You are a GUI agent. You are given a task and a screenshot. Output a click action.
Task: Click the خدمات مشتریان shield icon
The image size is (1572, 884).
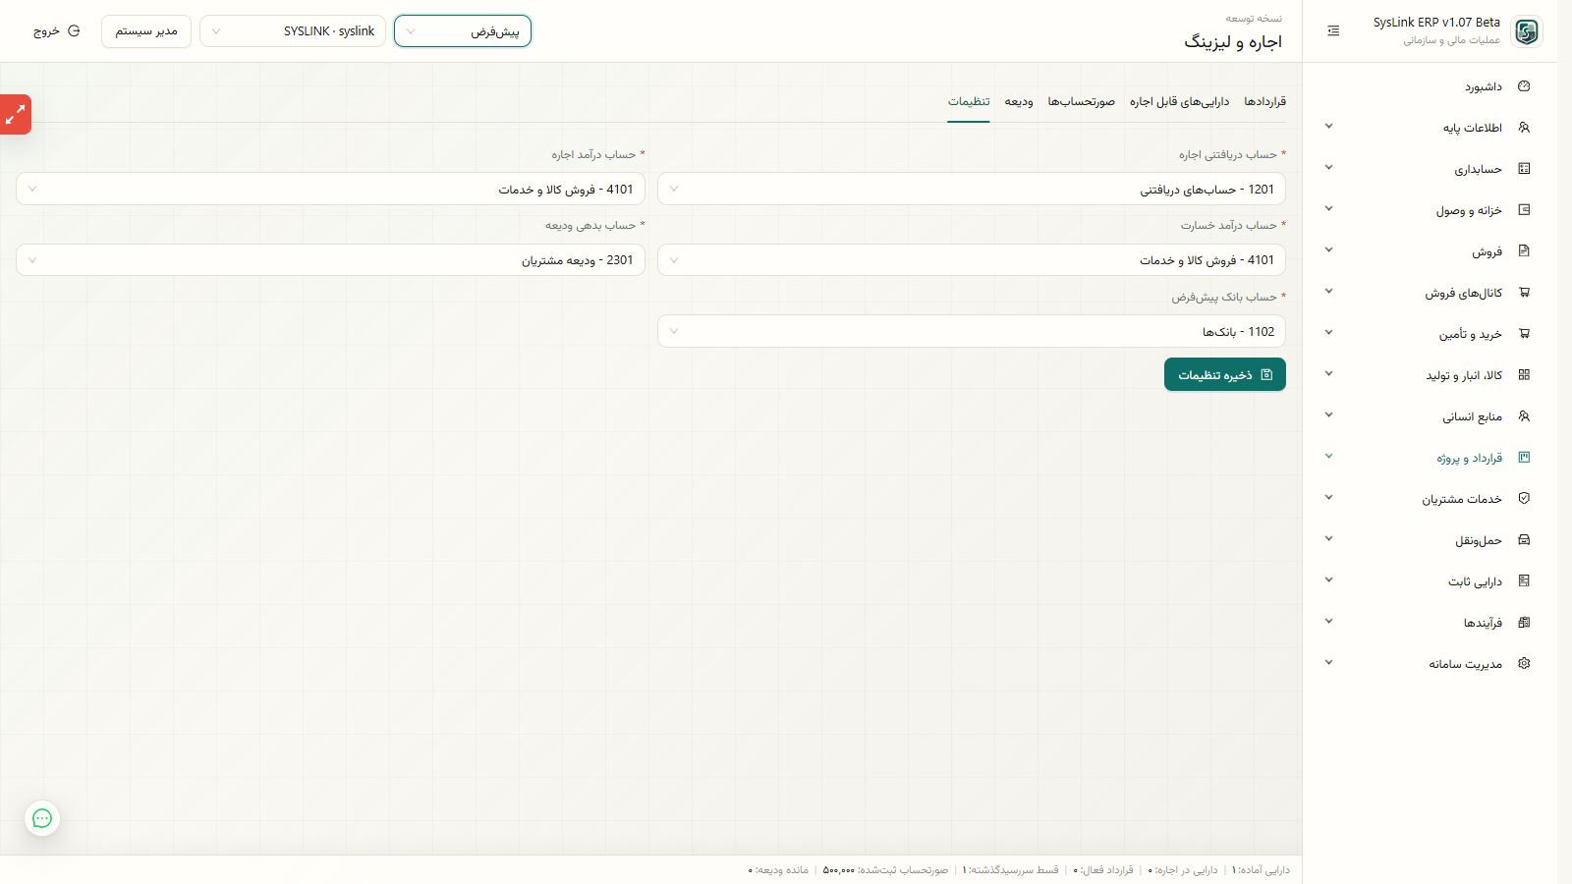(1524, 499)
